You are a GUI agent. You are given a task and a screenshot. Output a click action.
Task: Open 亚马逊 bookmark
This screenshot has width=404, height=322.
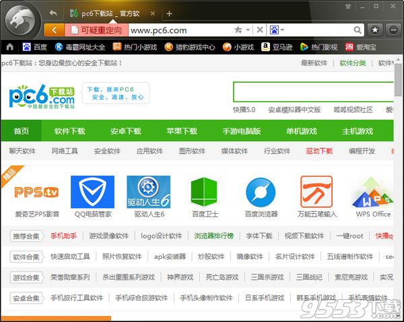coord(277,47)
